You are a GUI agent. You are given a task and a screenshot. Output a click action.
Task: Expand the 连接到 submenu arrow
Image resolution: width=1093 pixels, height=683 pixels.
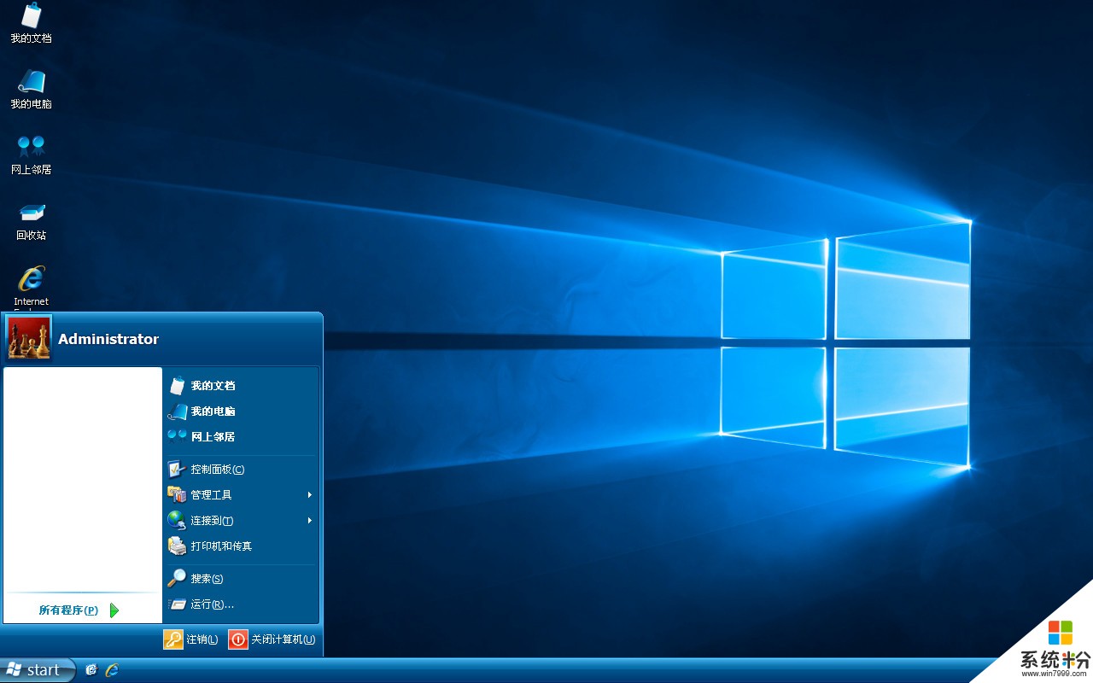pyautogui.click(x=309, y=521)
